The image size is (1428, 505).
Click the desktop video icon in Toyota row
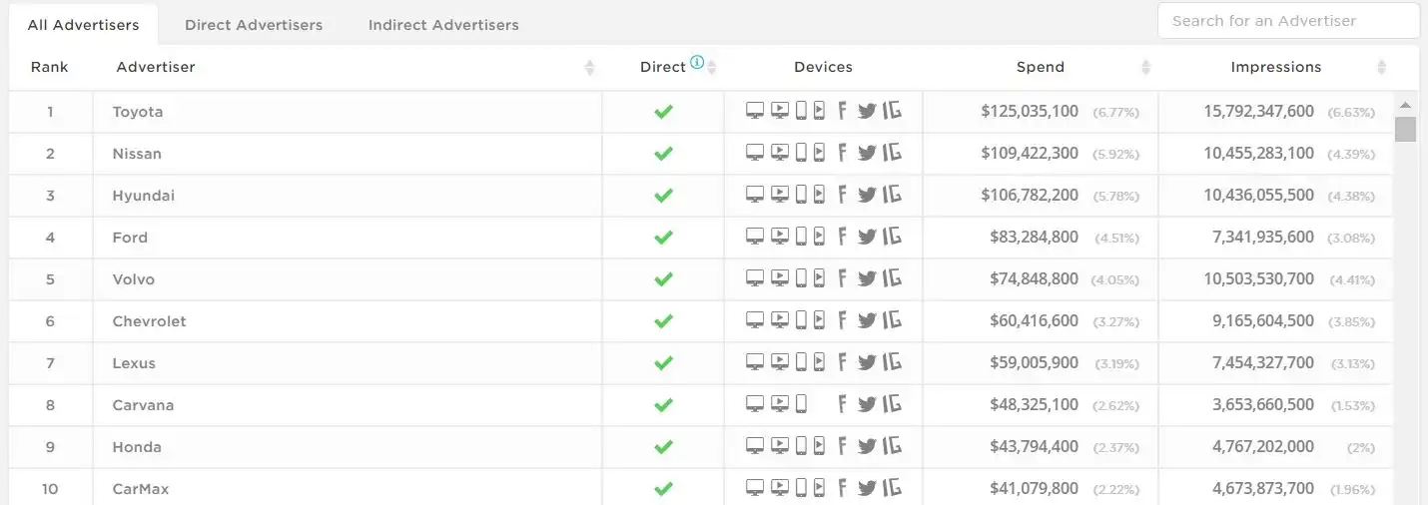click(x=780, y=111)
